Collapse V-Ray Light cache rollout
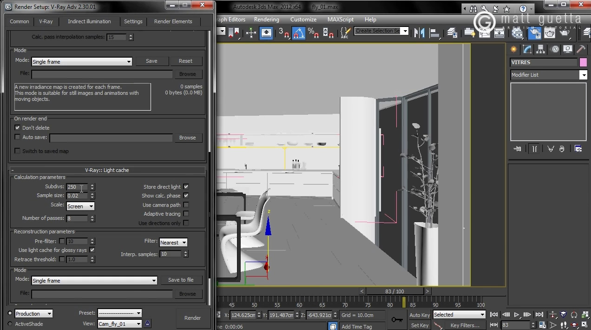The image size is (591, 330). coord(108,170)
